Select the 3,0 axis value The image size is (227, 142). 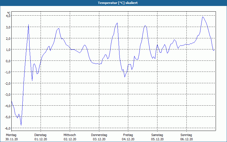8,27
